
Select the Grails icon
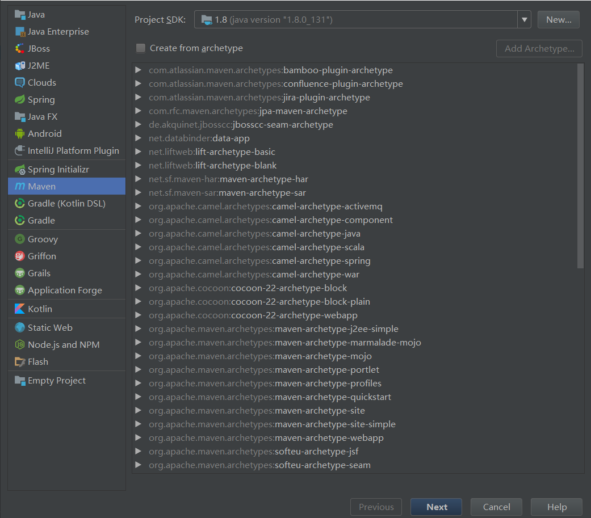click(x=20, y=273)
